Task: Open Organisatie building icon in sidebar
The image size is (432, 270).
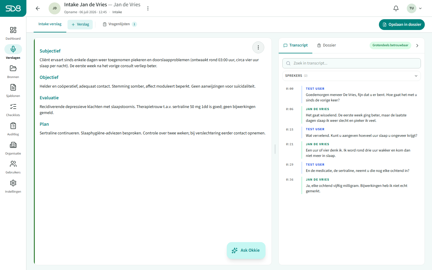Action: tap(13, 145)
